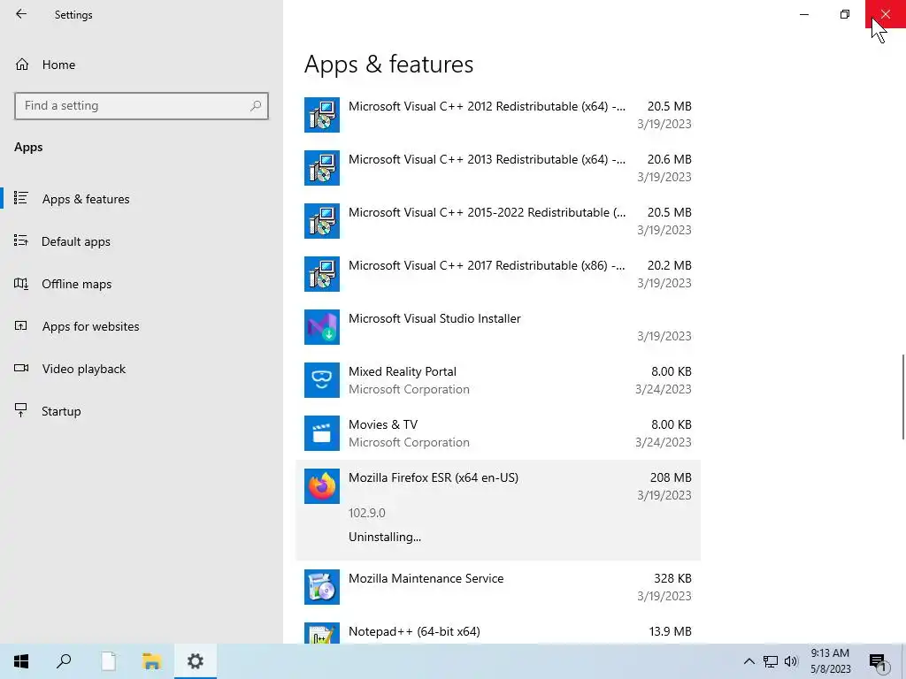Click Visual C++ 2017 Redistributable installer icon
This screenshot has width=906, height=679.
pos(322,274)
